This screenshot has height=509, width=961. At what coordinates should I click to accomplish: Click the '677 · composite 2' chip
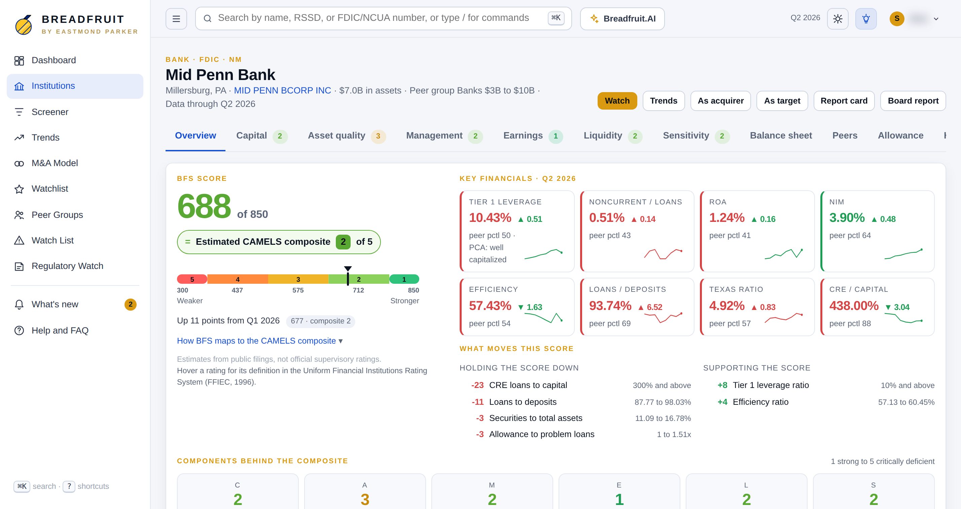click(x=320, y=321)
